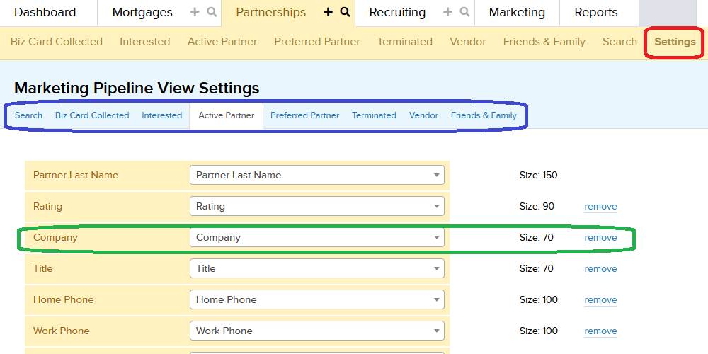Click the search magnifier next to Recruiting
The width and height of the screenshot is (708, 354).
[464, 12]
